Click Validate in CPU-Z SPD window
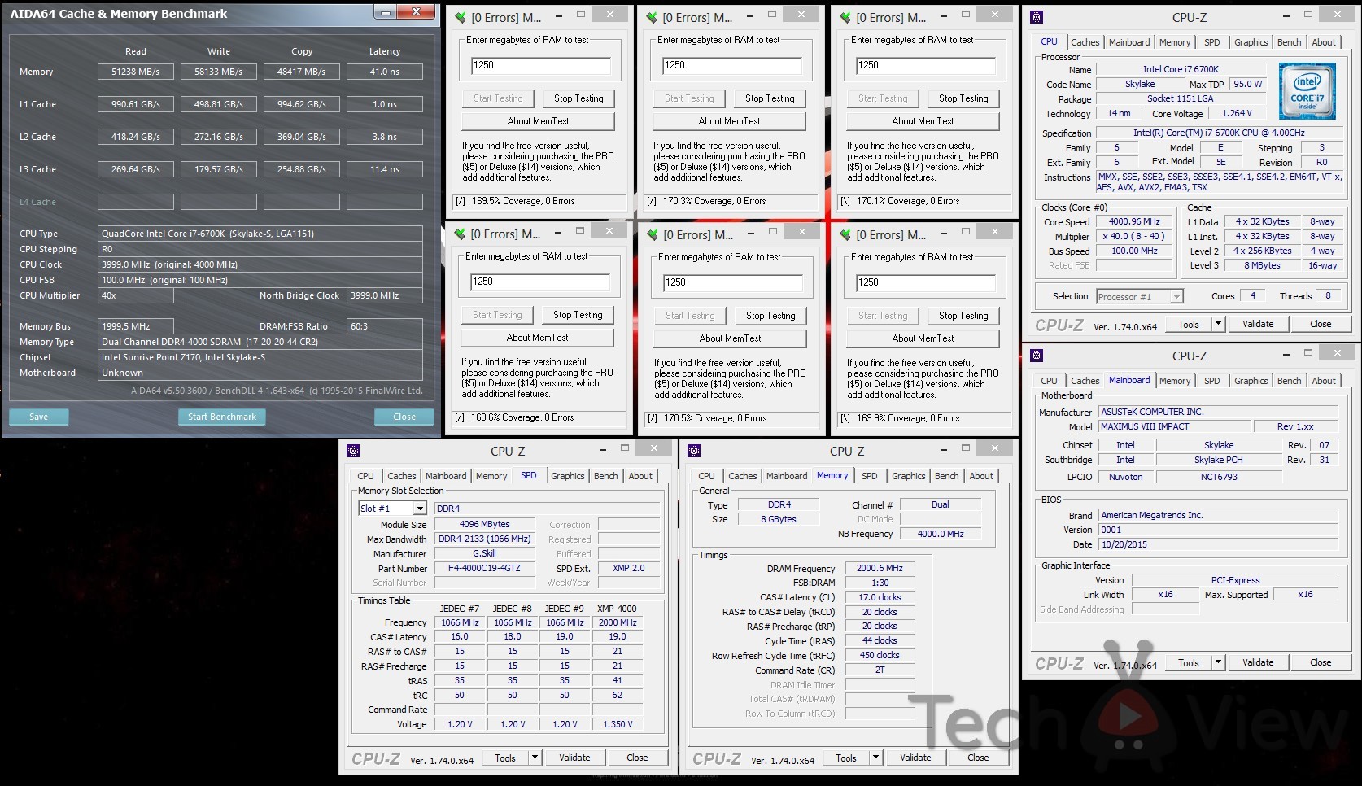The image size is (1362, 786). (574, 758)
